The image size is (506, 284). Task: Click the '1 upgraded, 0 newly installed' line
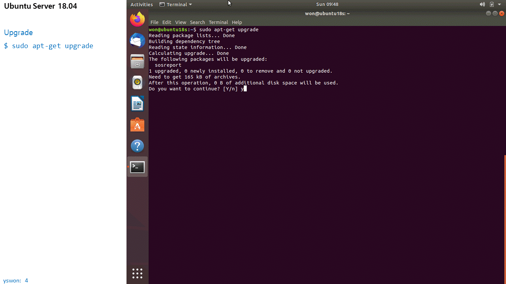coord(240,71)
